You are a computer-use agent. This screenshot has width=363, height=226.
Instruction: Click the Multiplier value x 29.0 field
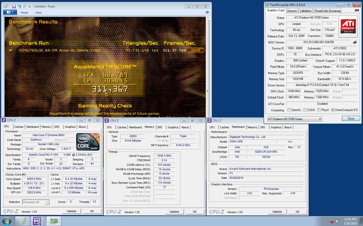tap(34, 184)
